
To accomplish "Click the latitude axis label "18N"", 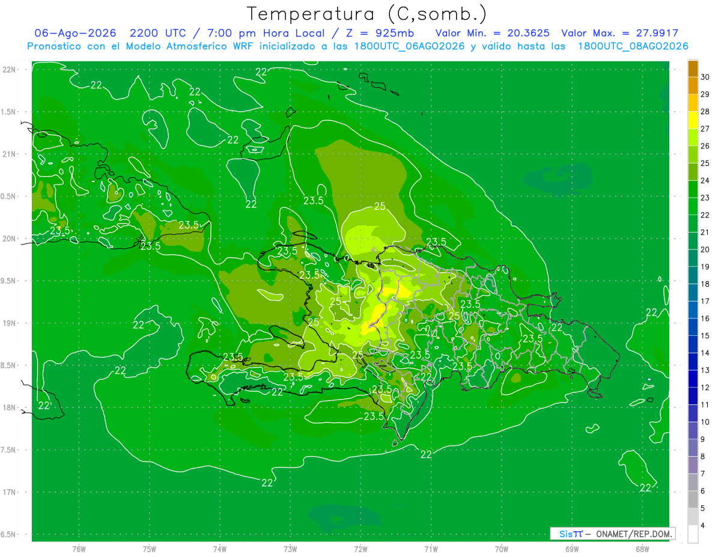I will [x=10, y=408].
